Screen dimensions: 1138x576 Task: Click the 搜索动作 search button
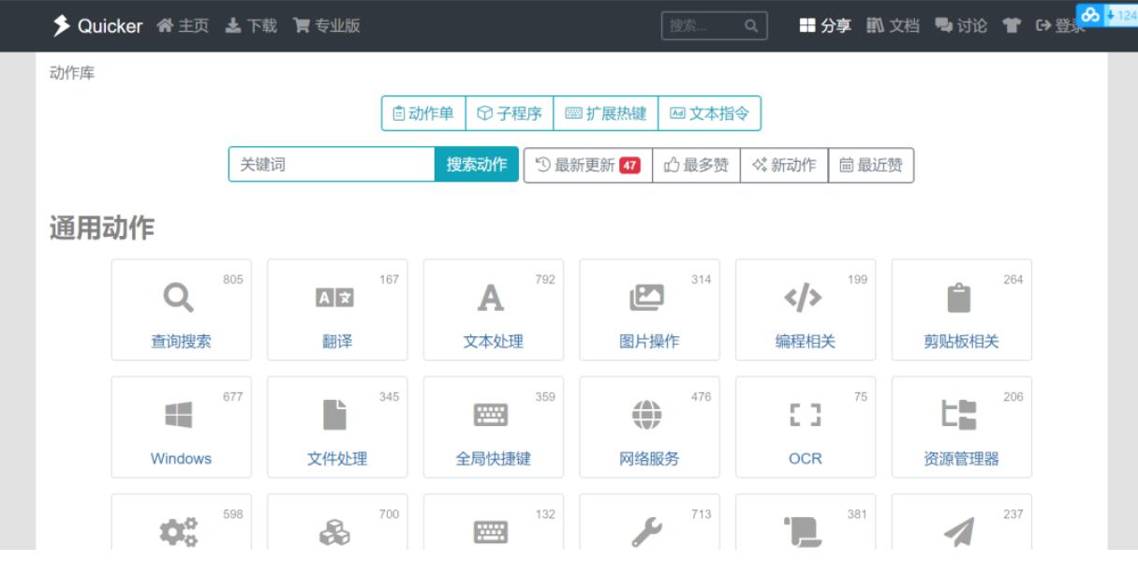(x=477, y=165)
